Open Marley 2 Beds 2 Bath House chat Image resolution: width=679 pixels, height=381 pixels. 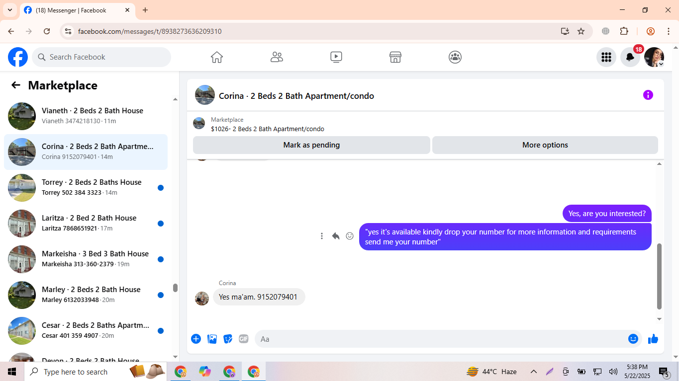(86, 295)
